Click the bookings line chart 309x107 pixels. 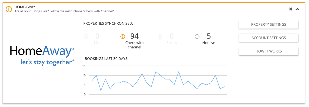click(x=158, y=81)
